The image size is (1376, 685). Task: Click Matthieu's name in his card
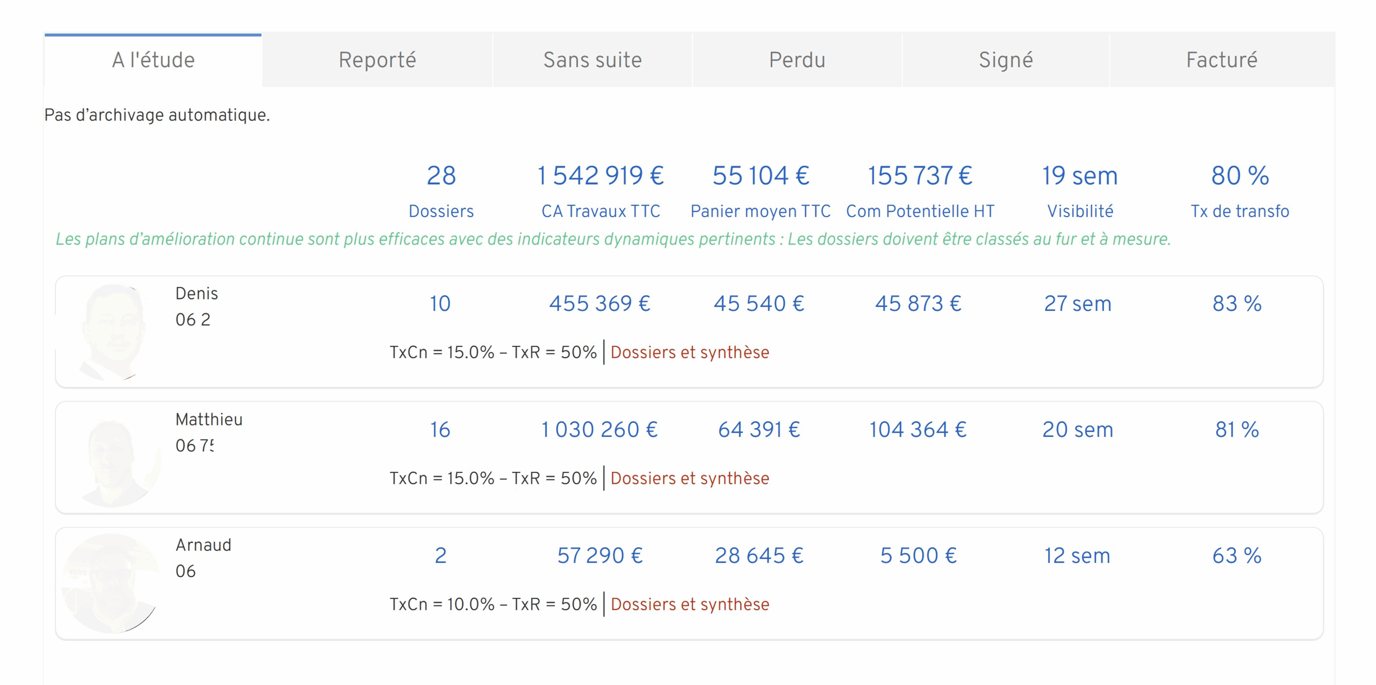[209, 419]
